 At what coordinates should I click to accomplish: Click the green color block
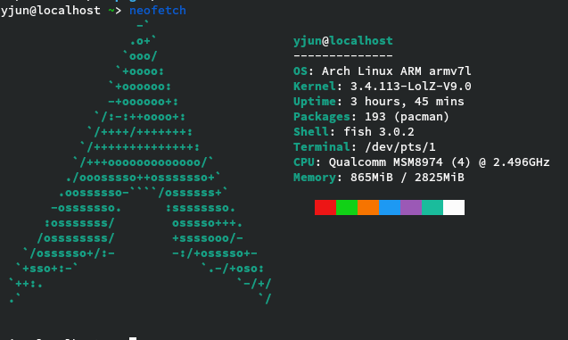(347, 207)
